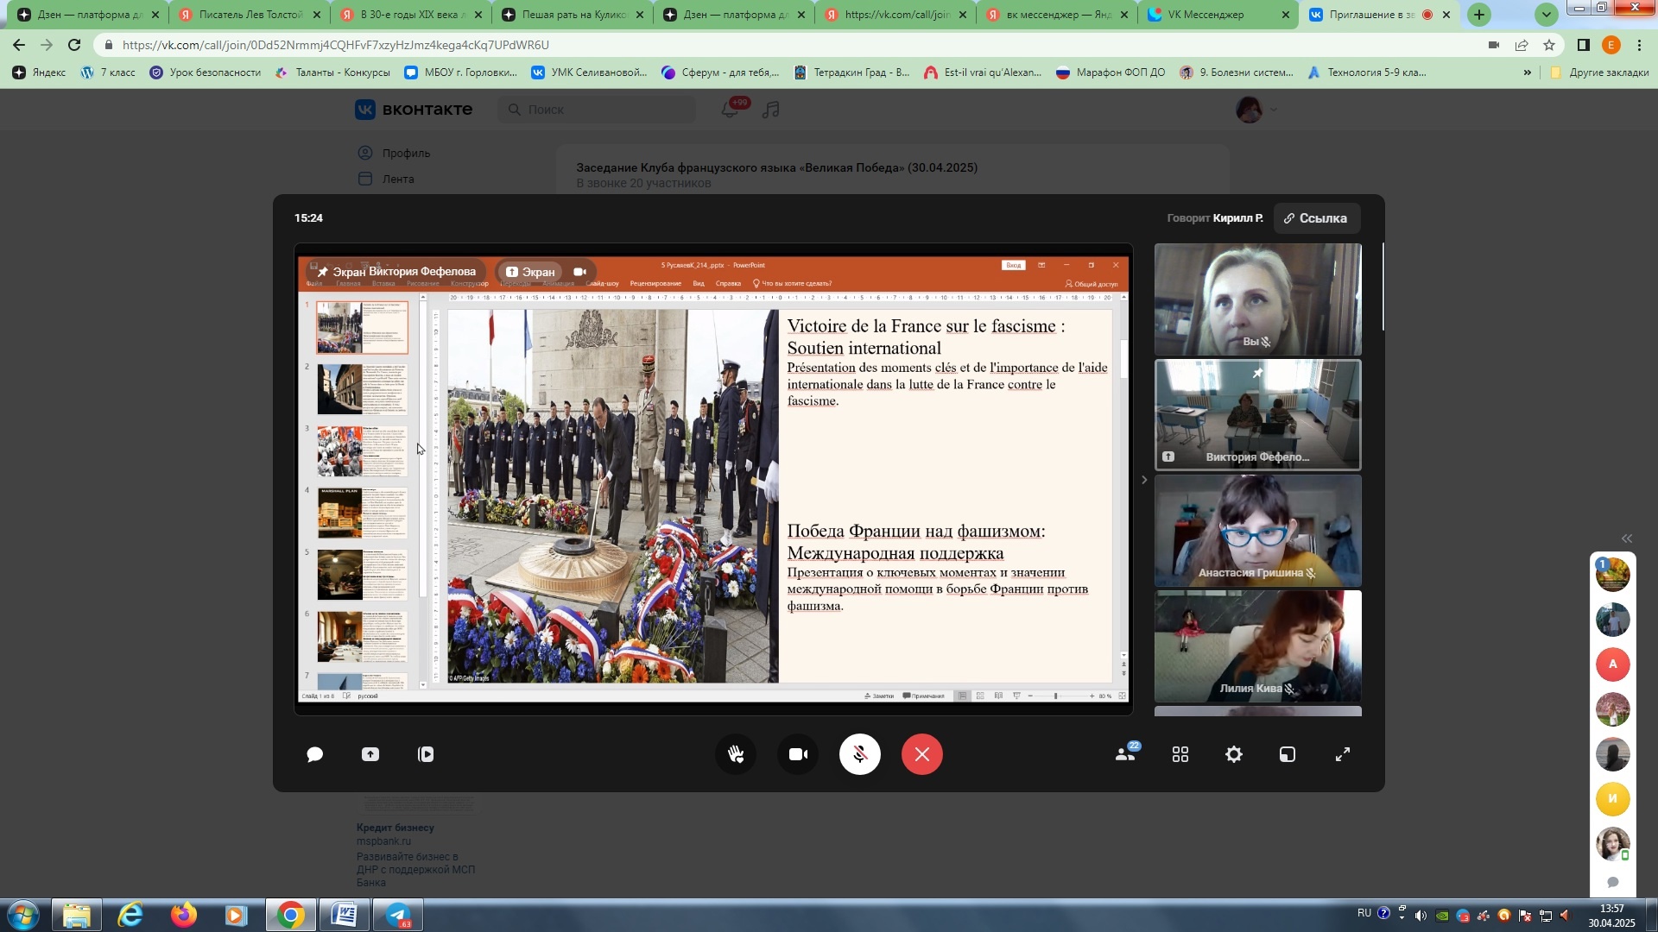Open Другие закладки folder

(1599, 72)
